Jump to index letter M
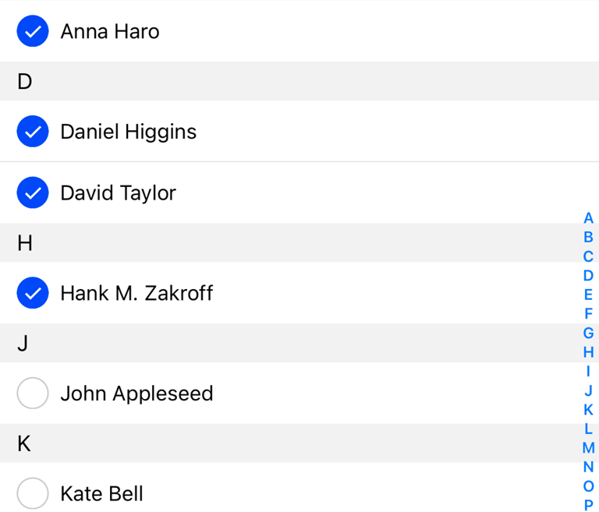This screenshot has width=599, height=512. tap(588, 447)
